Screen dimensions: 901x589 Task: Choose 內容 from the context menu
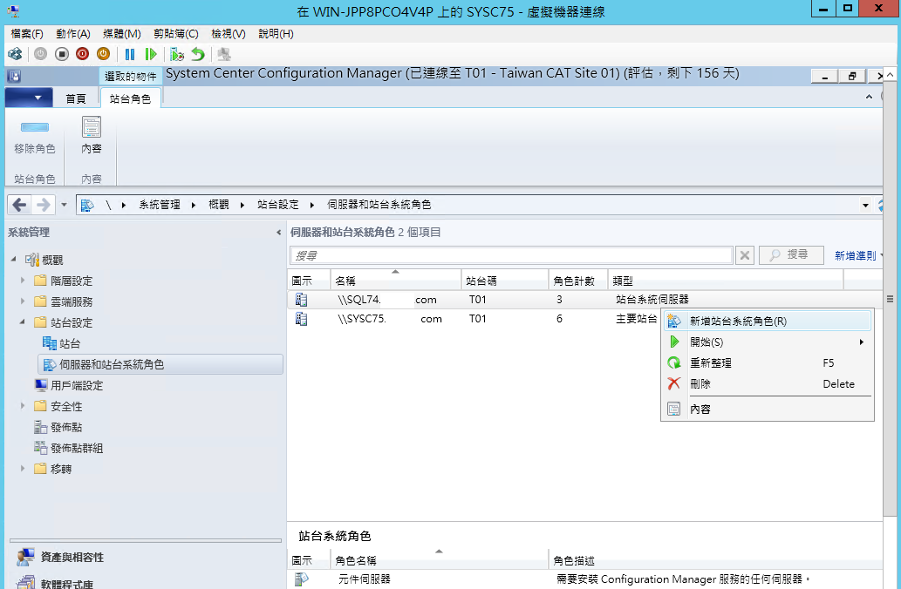(x=767, y=410)
